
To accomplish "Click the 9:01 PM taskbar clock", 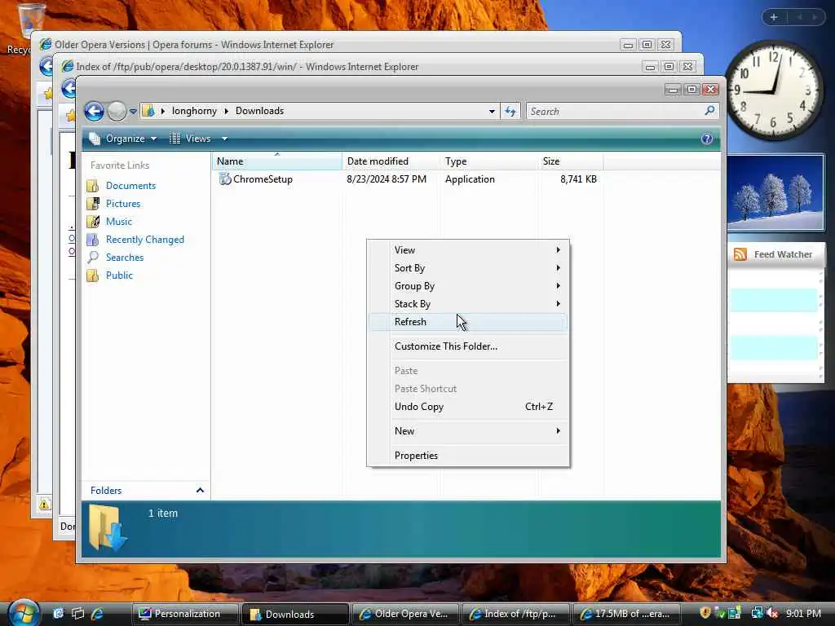I will 803,614.
